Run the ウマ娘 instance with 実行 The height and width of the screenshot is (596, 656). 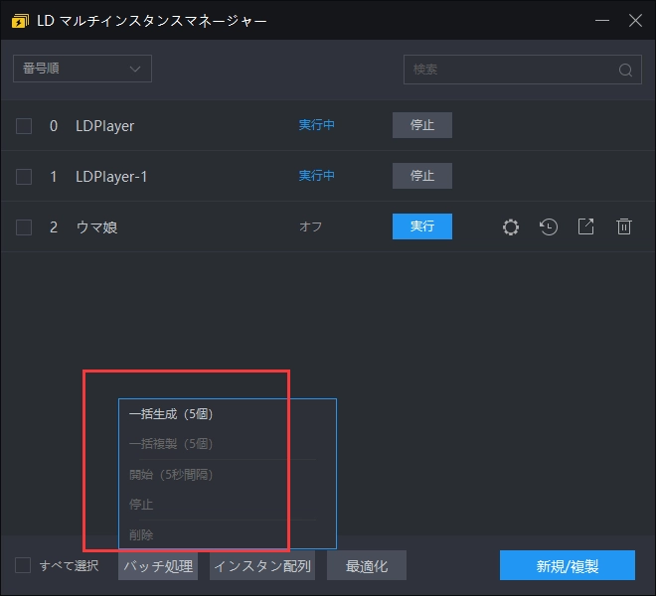[422, 226]
